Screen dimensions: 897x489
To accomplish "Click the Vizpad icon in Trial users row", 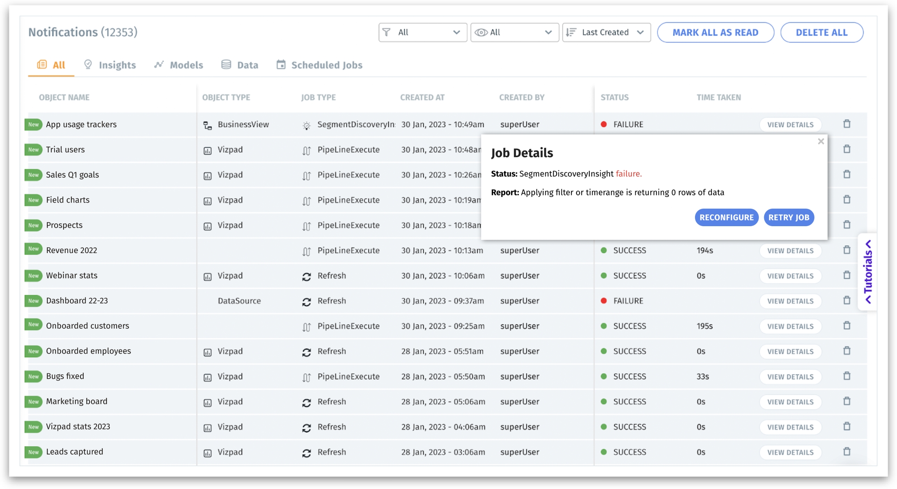I will (208, 150).
